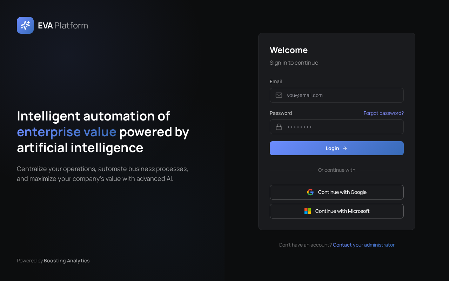Focus the Password input field
Image resolution: width=449 pixels, height=281 pixels.
(337, 127)
